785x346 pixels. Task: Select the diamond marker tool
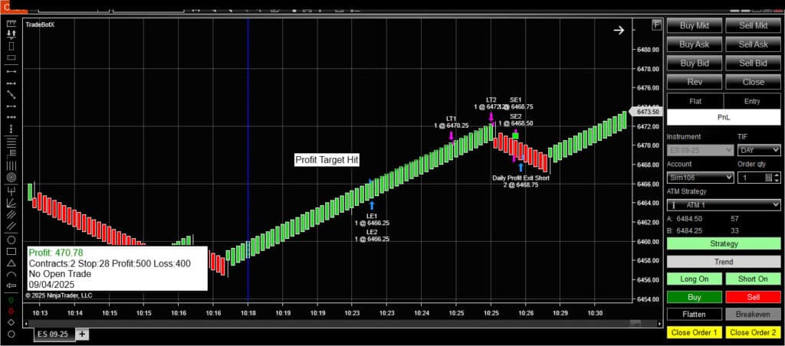click(11, 322)
